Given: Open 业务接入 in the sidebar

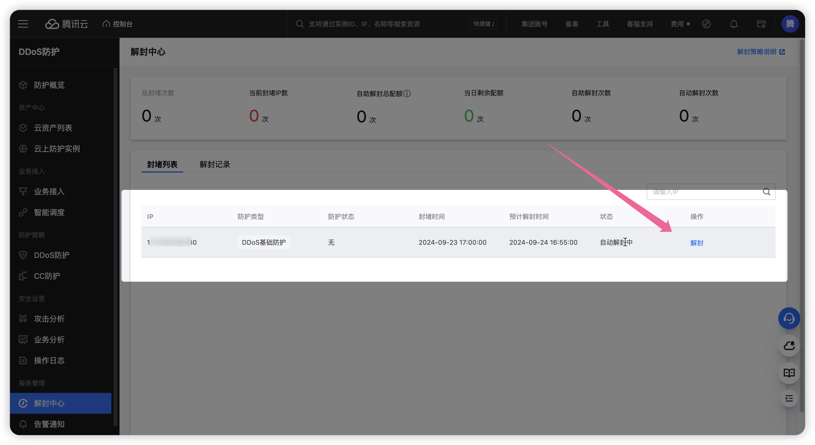Looking at the screenshot, I should [x=61, y=191].
